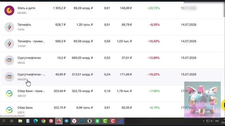
Task: Launch Google Chrome from taskbar
Action: (x=43, y=121)
